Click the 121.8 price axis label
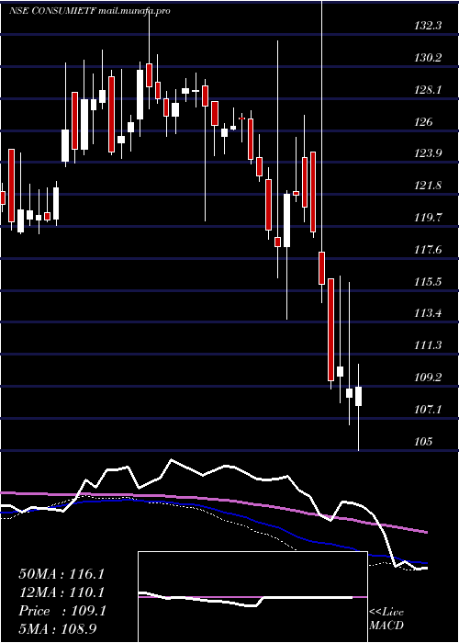This screenshot has width=459, height=643. (428, 186)
